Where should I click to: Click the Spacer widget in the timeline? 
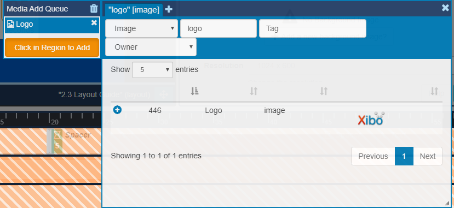[x=58, y=141]
